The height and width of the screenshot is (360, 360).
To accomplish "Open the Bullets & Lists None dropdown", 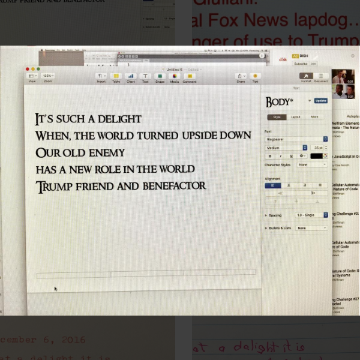I will pos(311,228).
